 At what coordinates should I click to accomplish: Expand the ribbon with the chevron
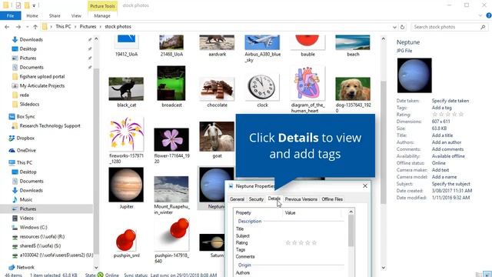pos(480,15)
